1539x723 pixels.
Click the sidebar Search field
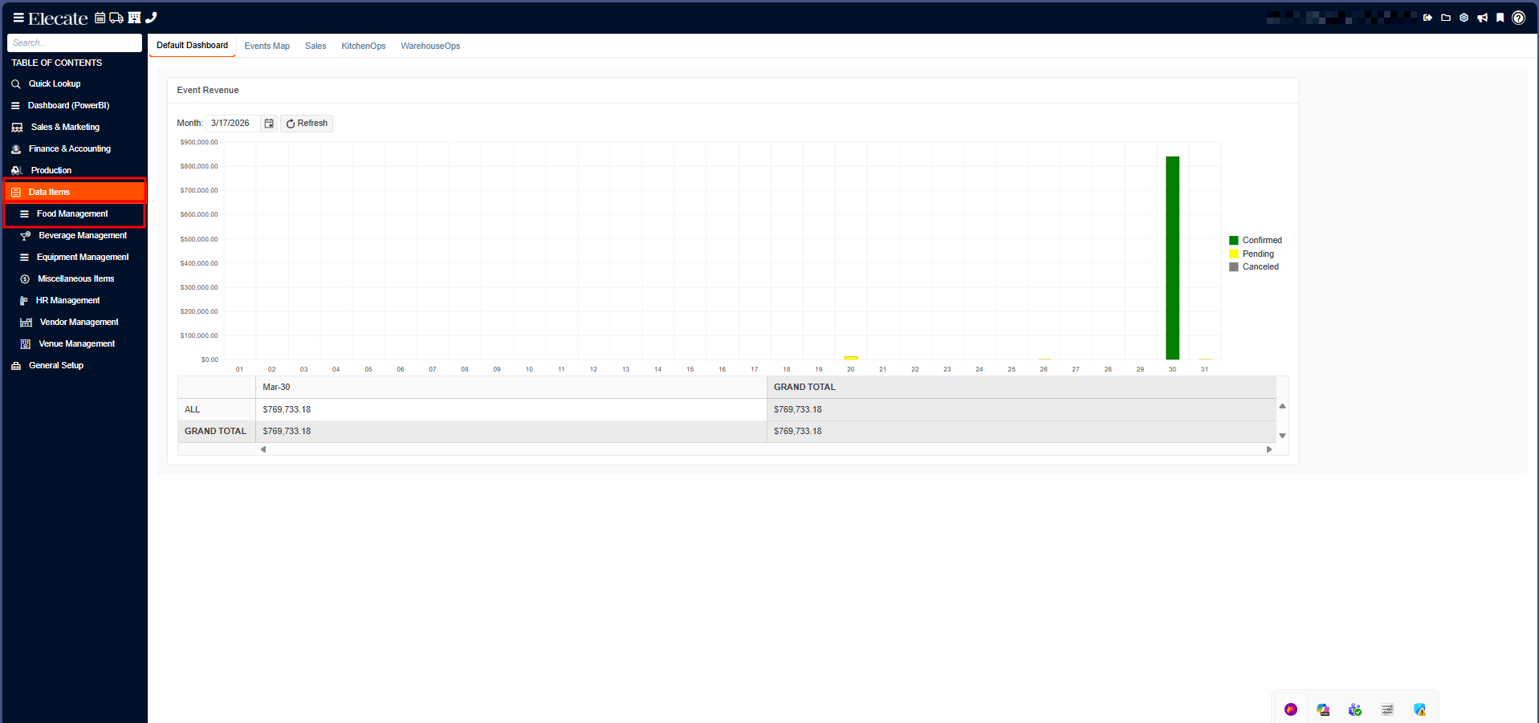point(74,43)
